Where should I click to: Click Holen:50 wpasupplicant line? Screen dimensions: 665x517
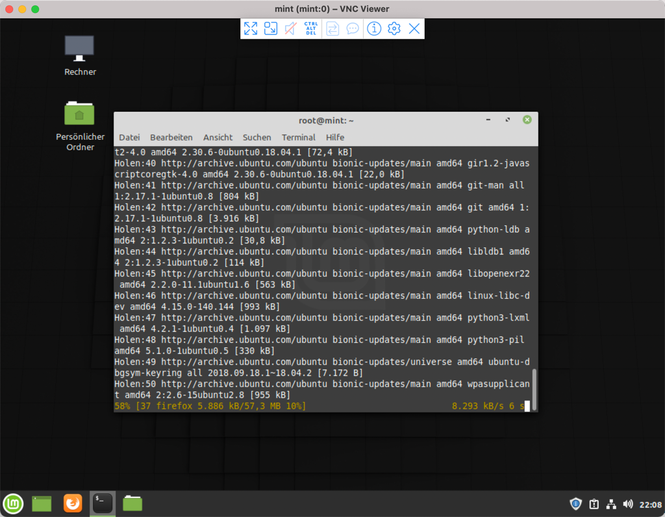322,389
